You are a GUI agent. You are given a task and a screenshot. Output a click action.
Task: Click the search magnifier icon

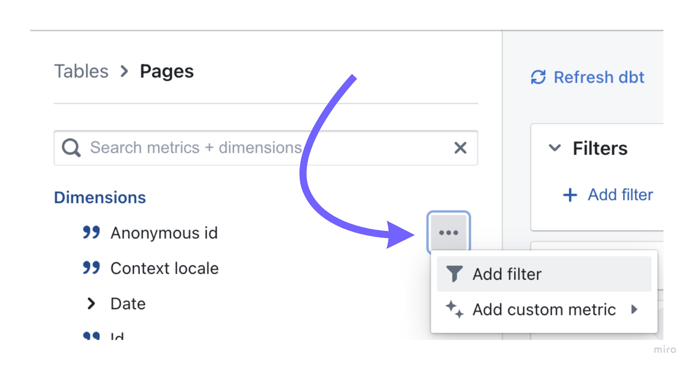pos(71,147)
